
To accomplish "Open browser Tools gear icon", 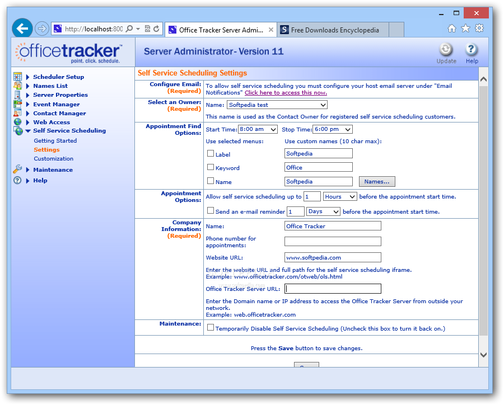I will coord(479,29).
